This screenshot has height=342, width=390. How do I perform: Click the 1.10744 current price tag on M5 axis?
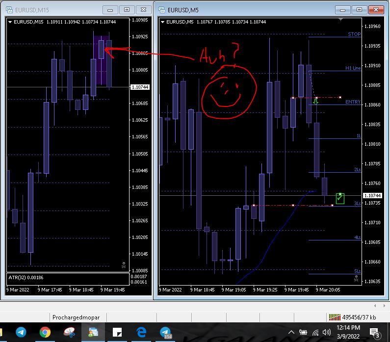(372, 195)
